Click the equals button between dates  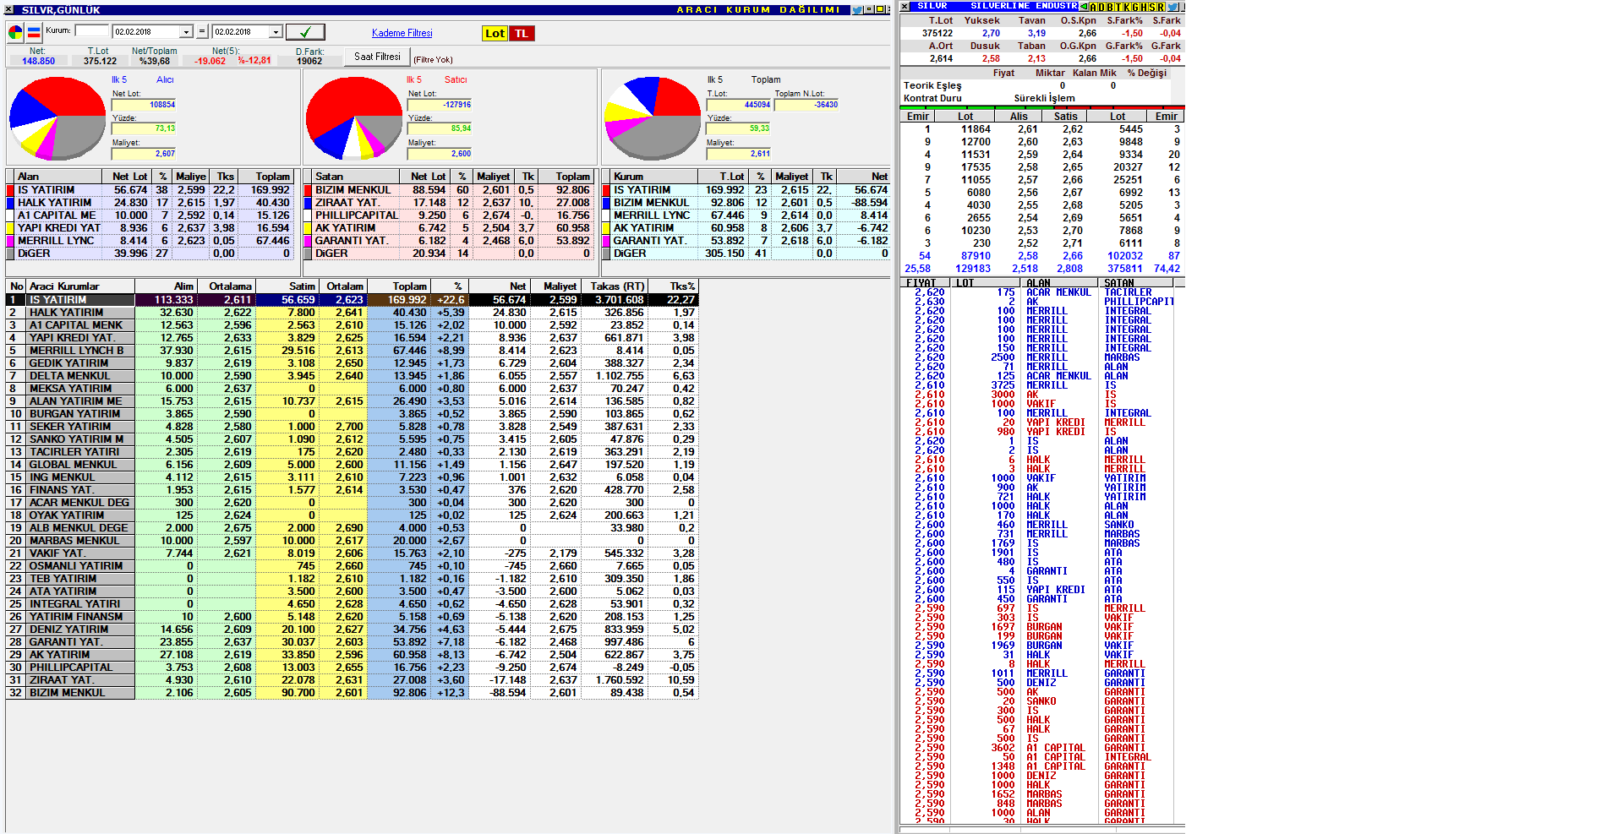click(202, 32)
